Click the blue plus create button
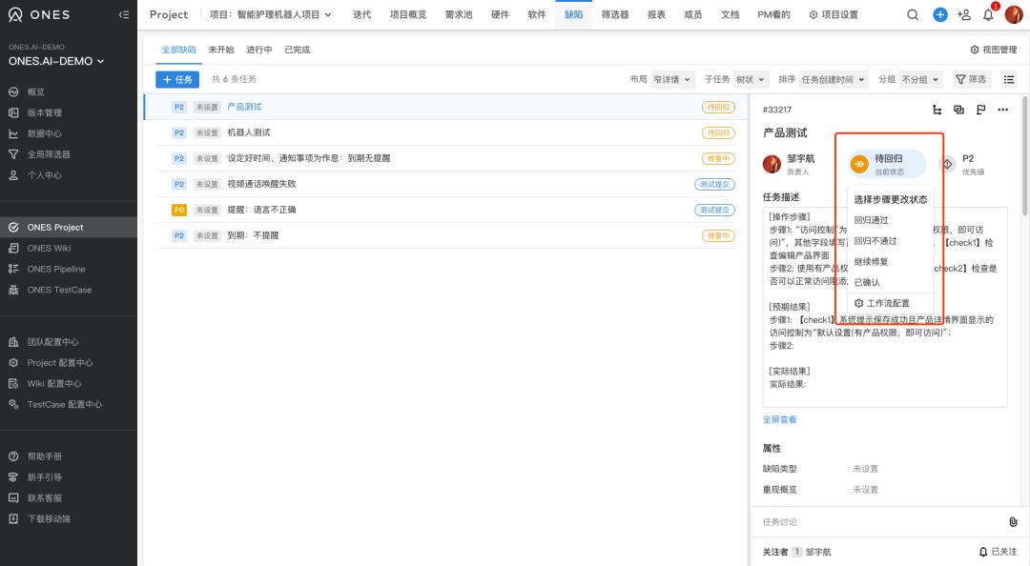The image size is (1030, 566). pyautogui.click(x=940, y=14)
